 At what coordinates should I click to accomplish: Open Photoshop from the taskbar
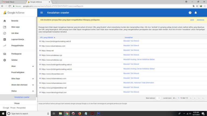pos(98,114)
